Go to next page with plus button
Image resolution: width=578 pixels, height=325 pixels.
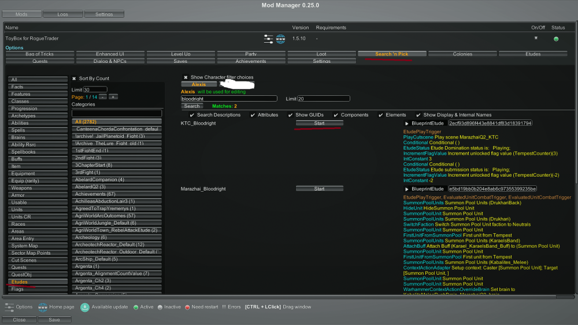(113, 97)
